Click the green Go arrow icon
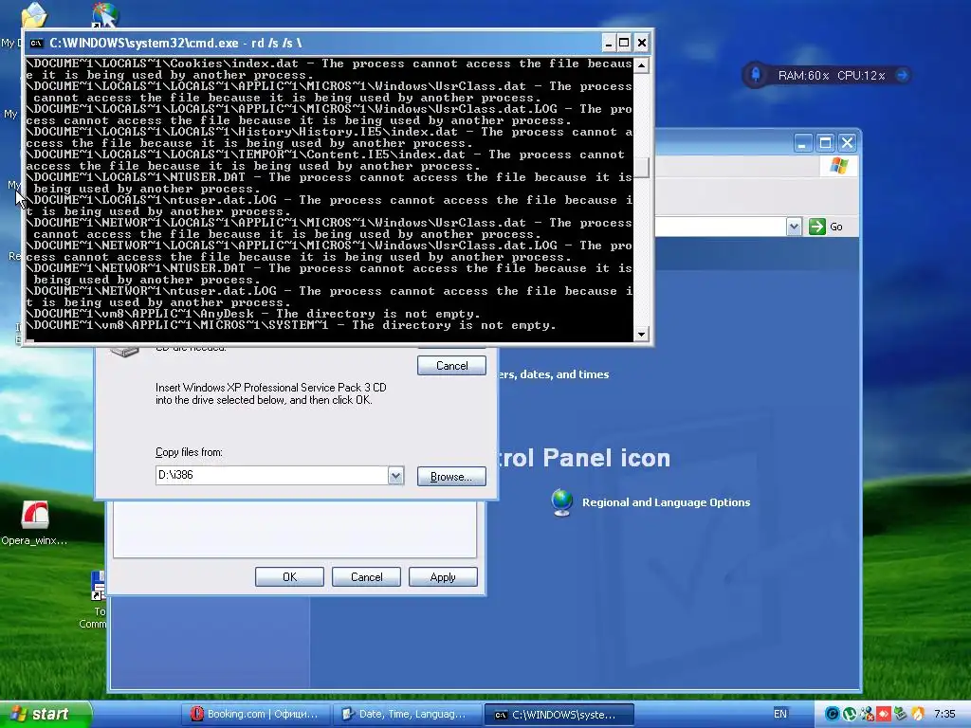This screenshot has height=728, width=971. (x=816, y=227)
